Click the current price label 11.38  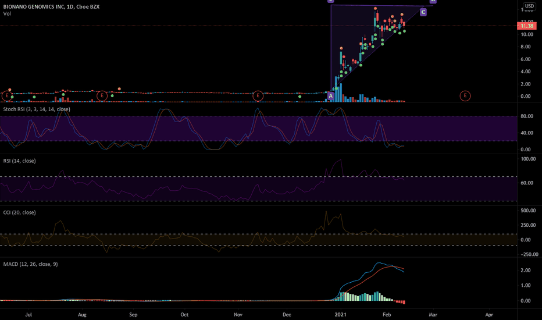tap(527, 26)
